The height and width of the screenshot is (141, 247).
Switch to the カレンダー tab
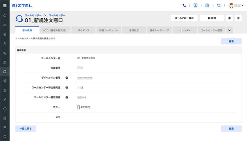click(x=185, y=30)
